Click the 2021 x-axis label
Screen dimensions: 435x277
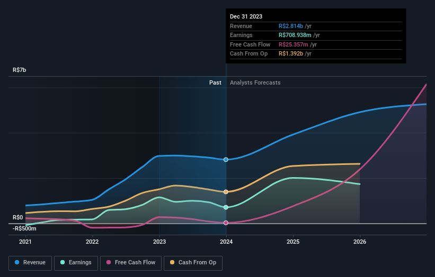[25, 242]
